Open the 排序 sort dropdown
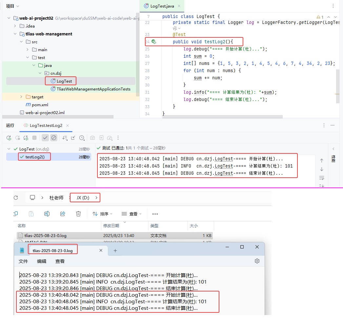Image resolution: width=343 pixels, height=318 pixels. [x=102, y=214]
